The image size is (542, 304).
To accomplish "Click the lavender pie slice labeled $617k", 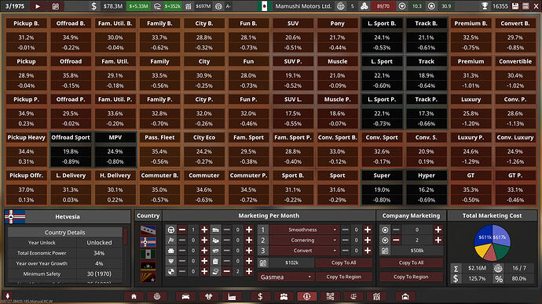I will click(501, 235).
